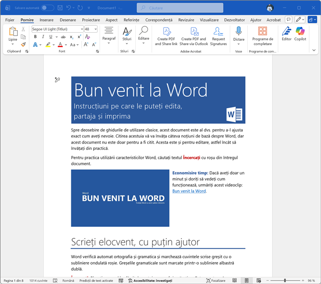Apply the yellow text highlight color

(48, 45)
